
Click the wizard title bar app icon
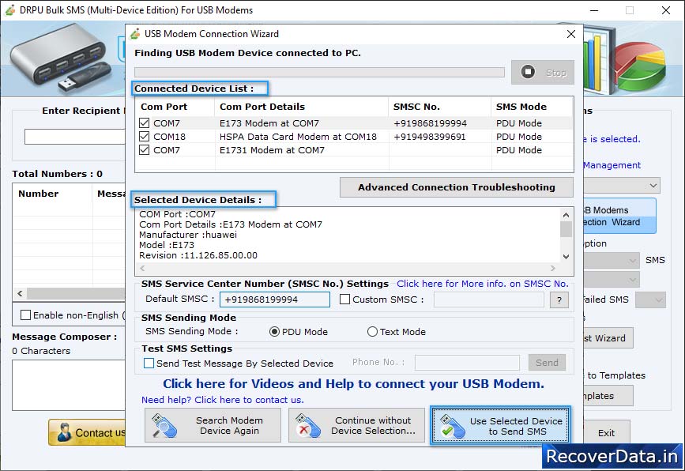pyautogui.click(x=135, y=34)
